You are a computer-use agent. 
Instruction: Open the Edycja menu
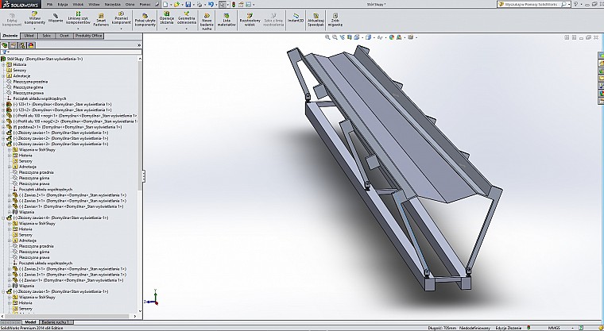click(x=63, y=4)
